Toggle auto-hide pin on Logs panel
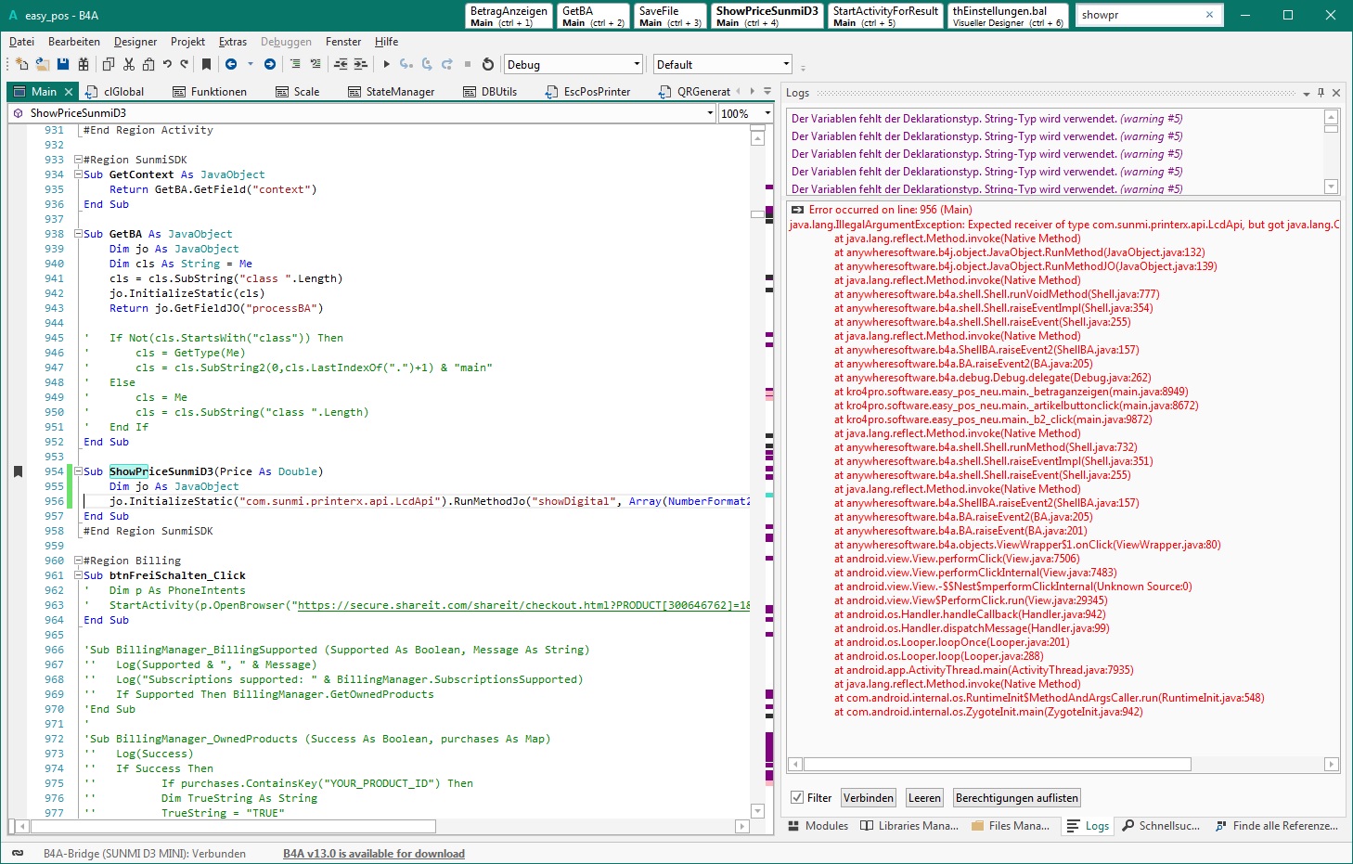 click(1321, 93)
